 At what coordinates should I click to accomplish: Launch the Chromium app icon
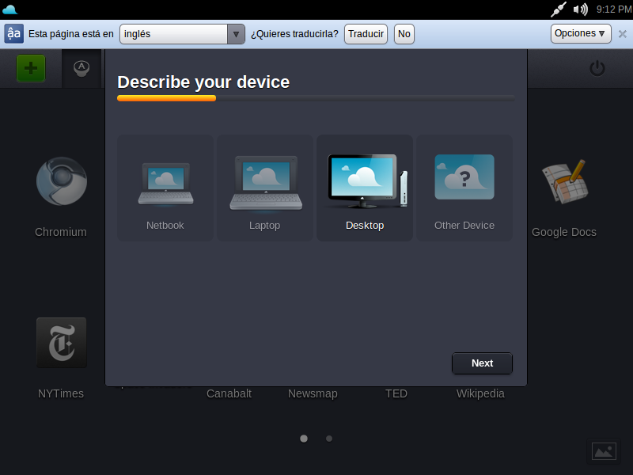coord(61,183)
